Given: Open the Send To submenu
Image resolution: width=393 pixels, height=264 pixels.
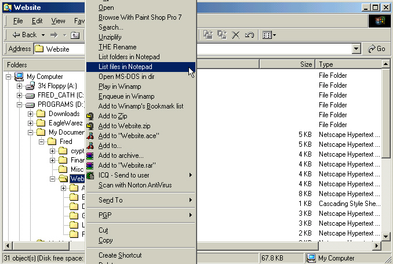Looking at the screenshot, I should [141, 200].
